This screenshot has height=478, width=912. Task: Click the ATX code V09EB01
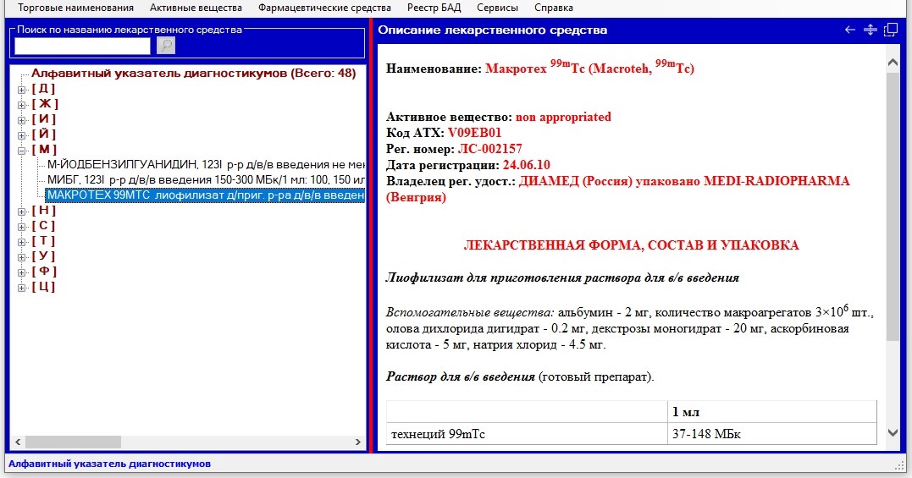pos(474,133)
